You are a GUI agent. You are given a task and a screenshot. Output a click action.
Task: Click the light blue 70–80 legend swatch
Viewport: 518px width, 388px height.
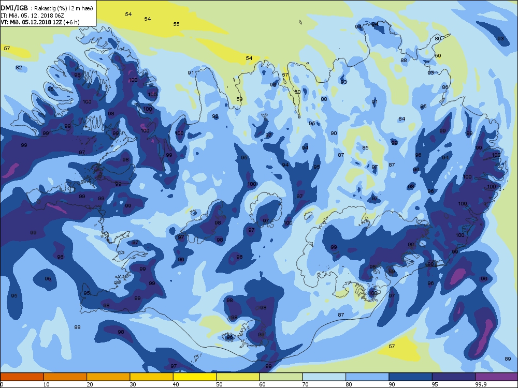point(324,377)
